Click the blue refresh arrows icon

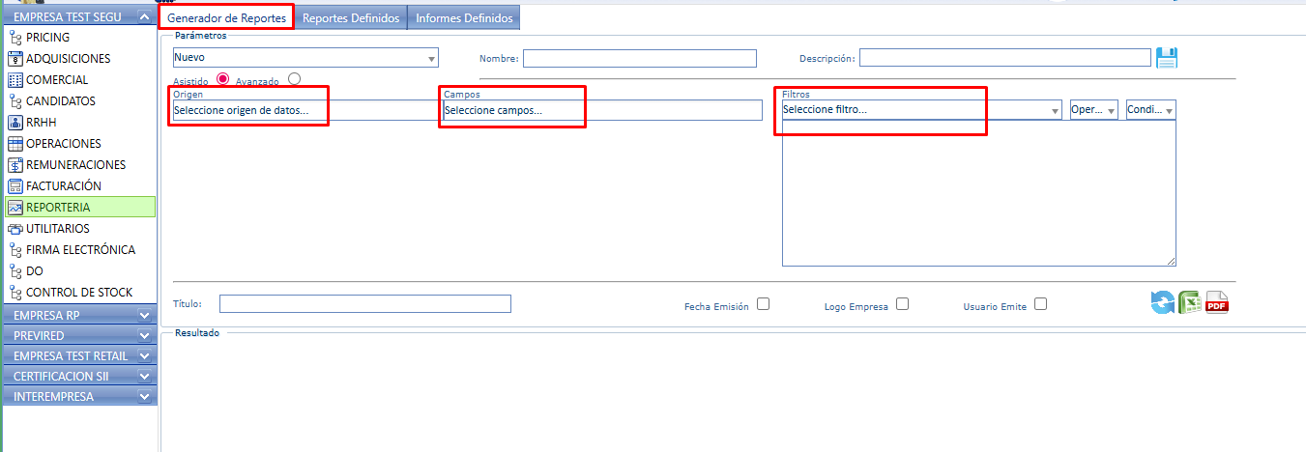click(x=1161, y=303)
